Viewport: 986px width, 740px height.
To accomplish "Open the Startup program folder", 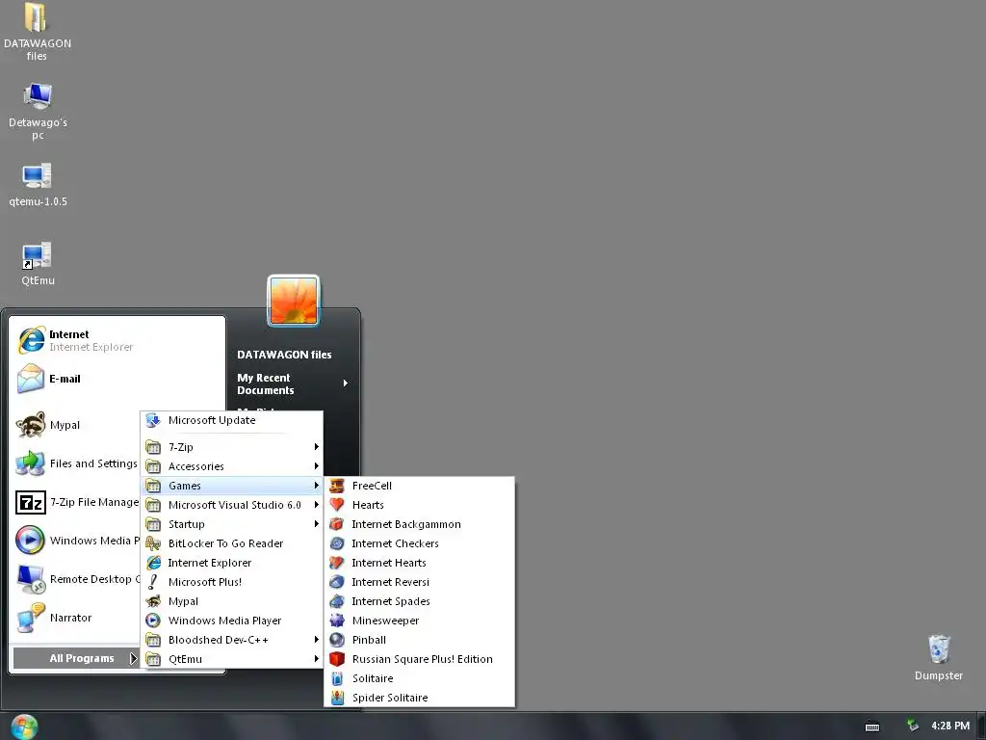I will point(231,524).
